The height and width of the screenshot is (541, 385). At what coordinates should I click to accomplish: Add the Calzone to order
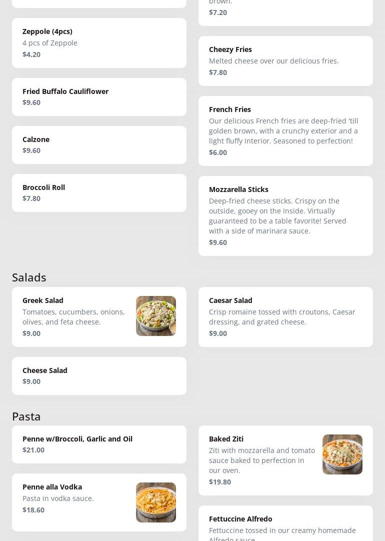pyautogui.click(x=99, y=145)
